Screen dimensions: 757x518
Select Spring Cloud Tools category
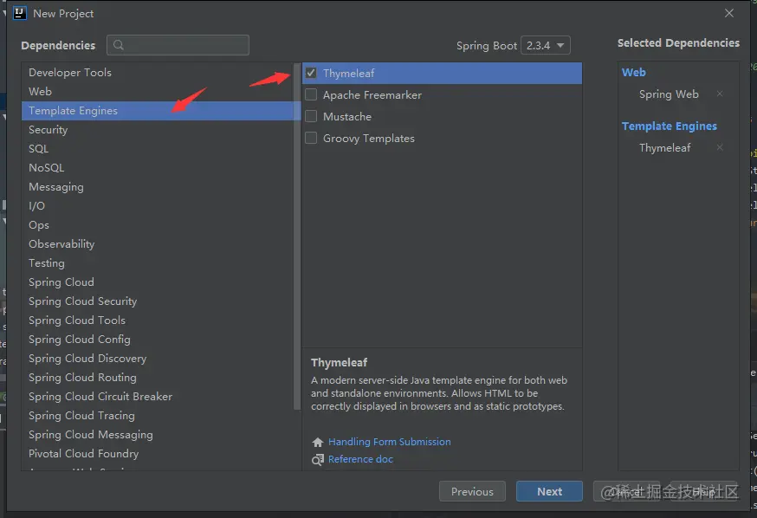click(158, 321)
